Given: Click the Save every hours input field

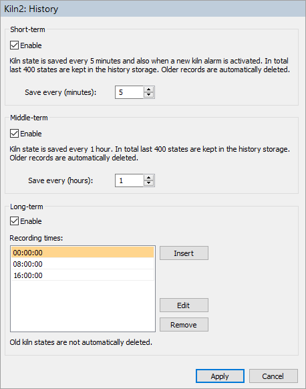Looking at the screenshot, I should tap(130, 180).
